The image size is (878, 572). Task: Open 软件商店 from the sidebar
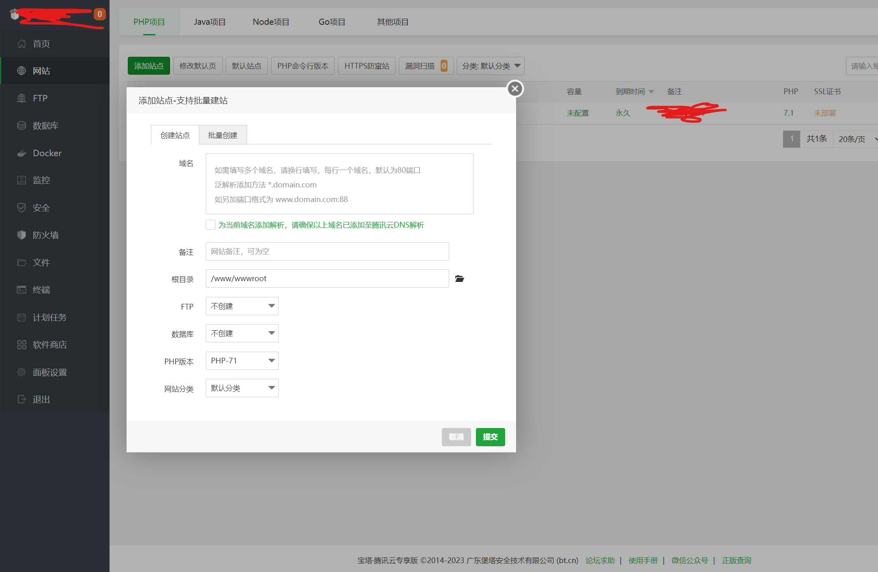(49, 344)
